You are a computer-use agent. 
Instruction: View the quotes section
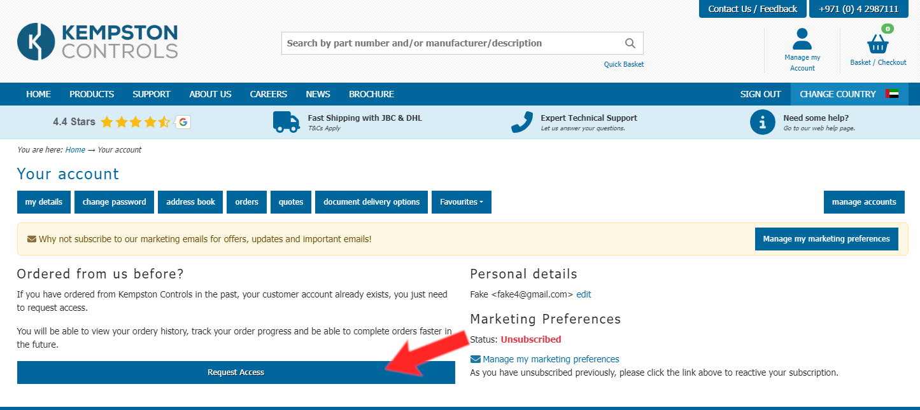(x=291, y=202)
